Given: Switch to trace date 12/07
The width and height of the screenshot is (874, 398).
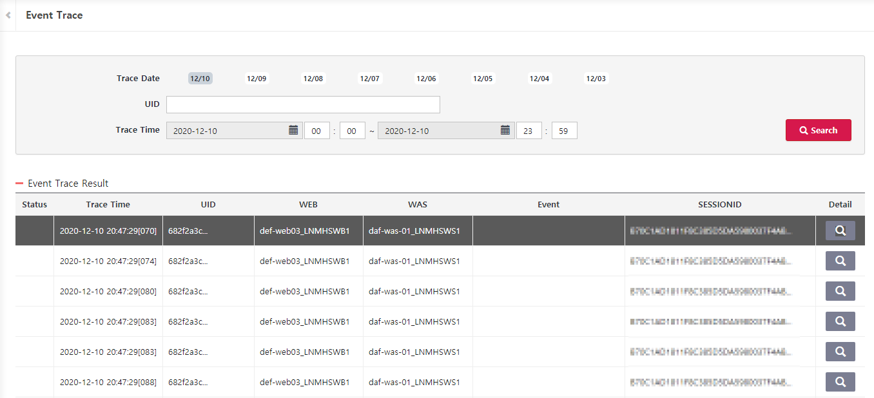Looking at the screenshot, I should click(x=369, y=79).
